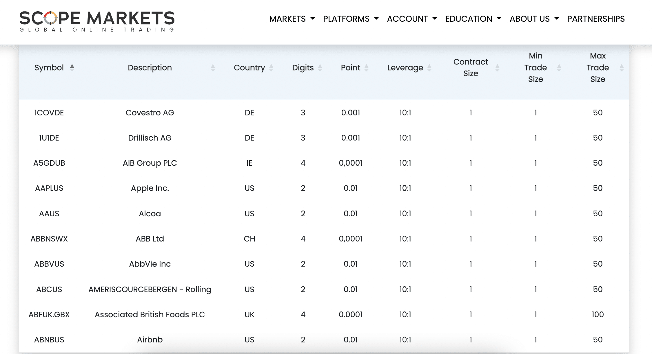Select the 1COVDE symbol cell
Viewport: 652px width, 354px height.
coord(49,113)
